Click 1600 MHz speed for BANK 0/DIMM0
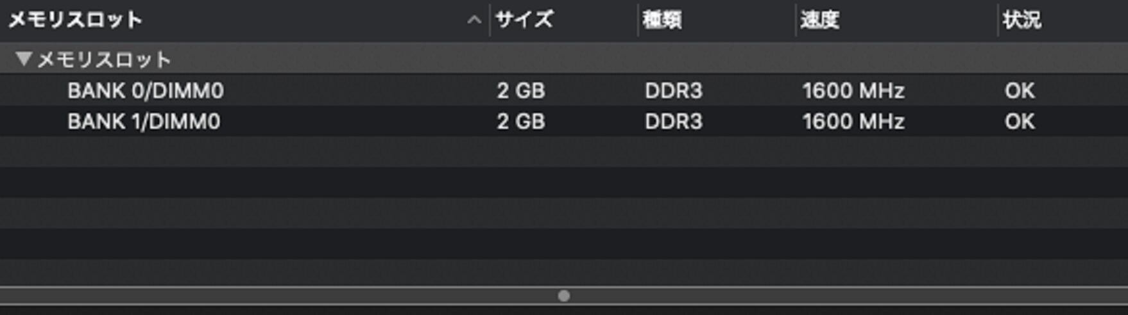1128x315 pixels. click(x=853, y=90)
